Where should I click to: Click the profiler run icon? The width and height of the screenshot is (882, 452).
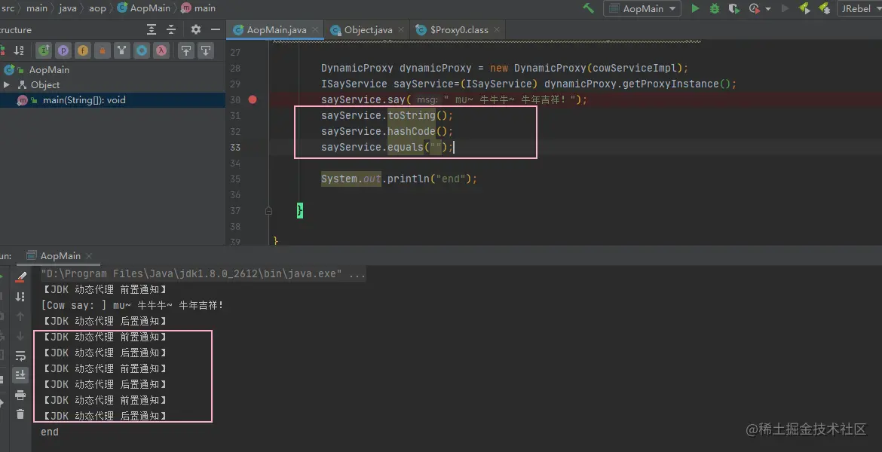[755, 8]
